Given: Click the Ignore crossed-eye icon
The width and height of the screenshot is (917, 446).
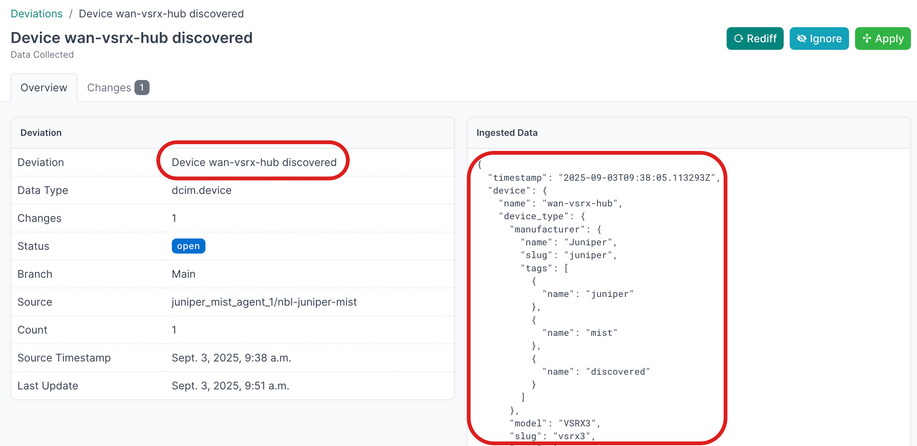Looking at the screenshot, I should [x=801, y=38].
